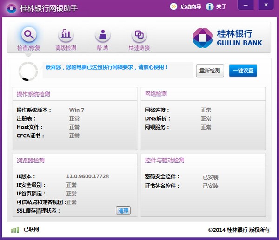The height and width of the screenshot is (240, 279).
Task: Click the 一键设置 button
Action: click(x=243, y=71)
